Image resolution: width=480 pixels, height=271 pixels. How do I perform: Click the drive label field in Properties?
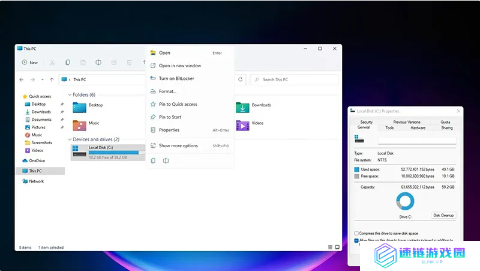(417, 141)
